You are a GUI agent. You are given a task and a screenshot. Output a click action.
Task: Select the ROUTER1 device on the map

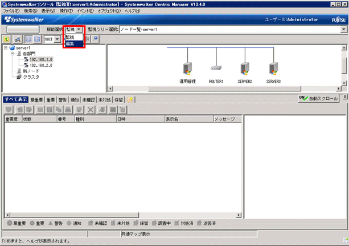point(216,68)
